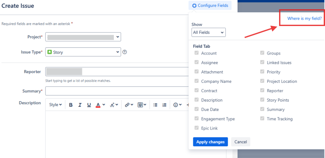Toggle the Project Location field checkbox
Viewport: 325px width, 158px height.
point(262,81)
